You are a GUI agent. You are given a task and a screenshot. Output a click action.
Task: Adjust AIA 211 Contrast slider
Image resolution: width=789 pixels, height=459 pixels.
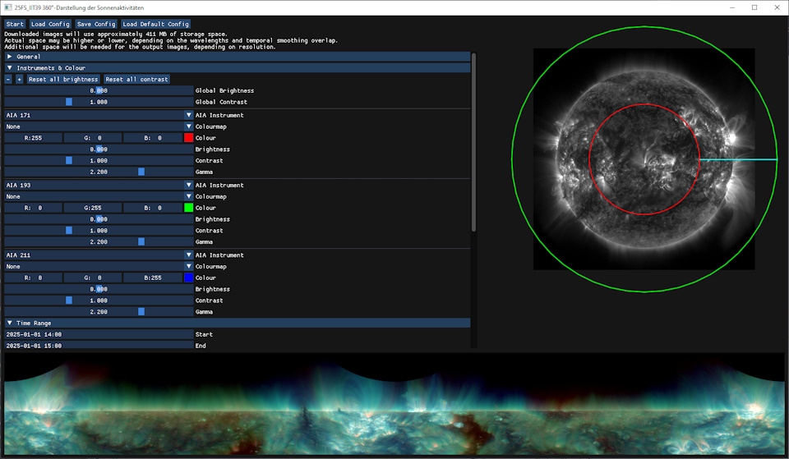click(99, 301)
